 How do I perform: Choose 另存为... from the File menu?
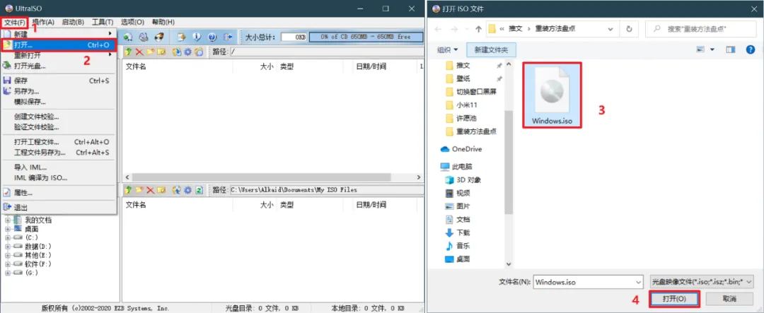coord(26,91)
